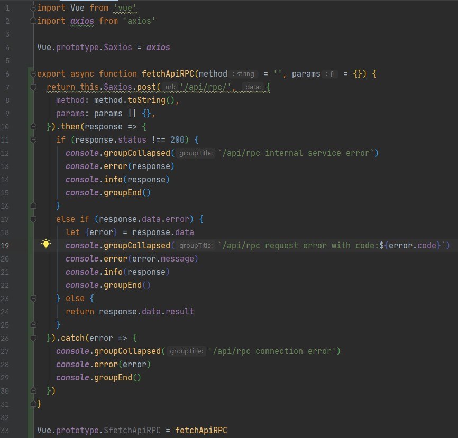Click line number 33 in the gutter
The image size is (458, 438).
[5, 431]
